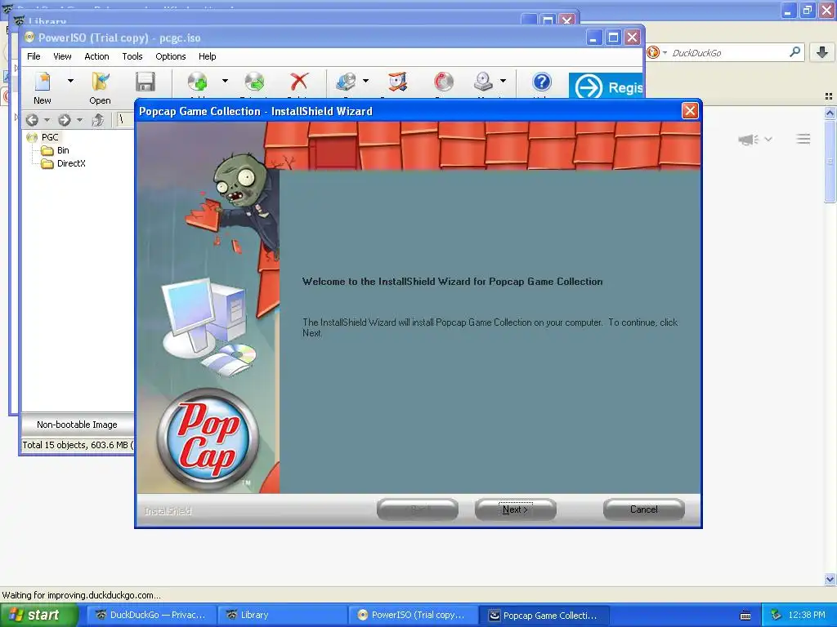This screenshot has width=837, height=627.
Task: Close the InstallShield Wizard with red X
Action: (690, 111)
